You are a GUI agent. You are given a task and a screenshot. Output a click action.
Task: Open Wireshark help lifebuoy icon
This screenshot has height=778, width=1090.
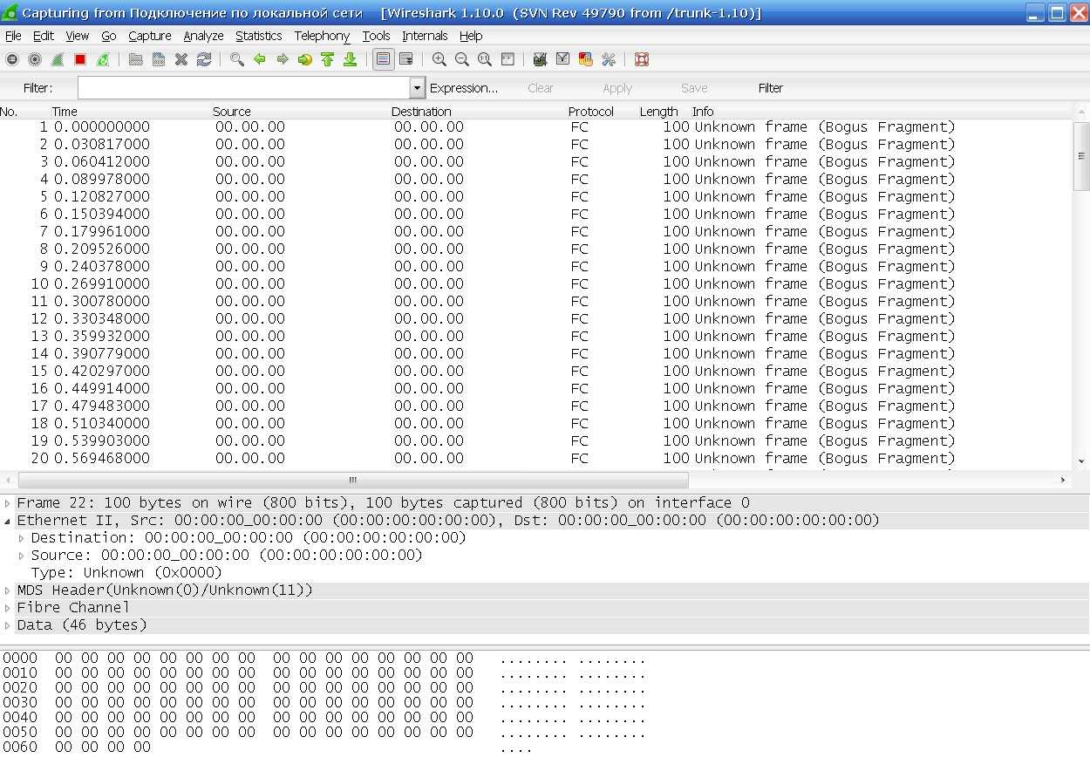coord(642,59)
